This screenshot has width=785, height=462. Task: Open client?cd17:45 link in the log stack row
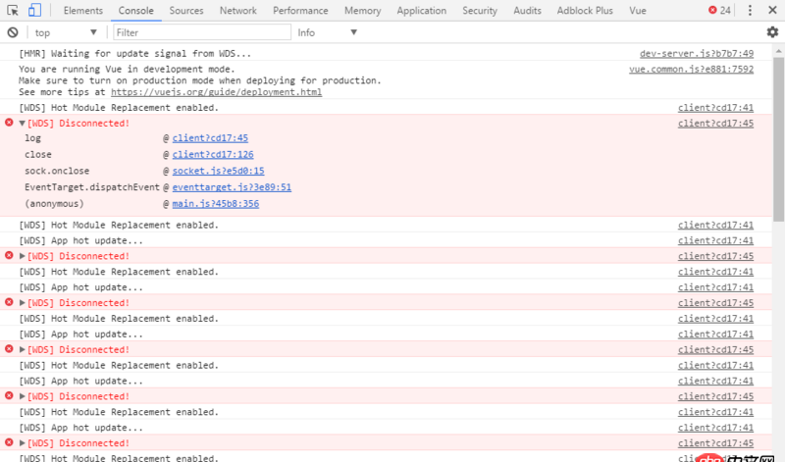pos(210,138)
